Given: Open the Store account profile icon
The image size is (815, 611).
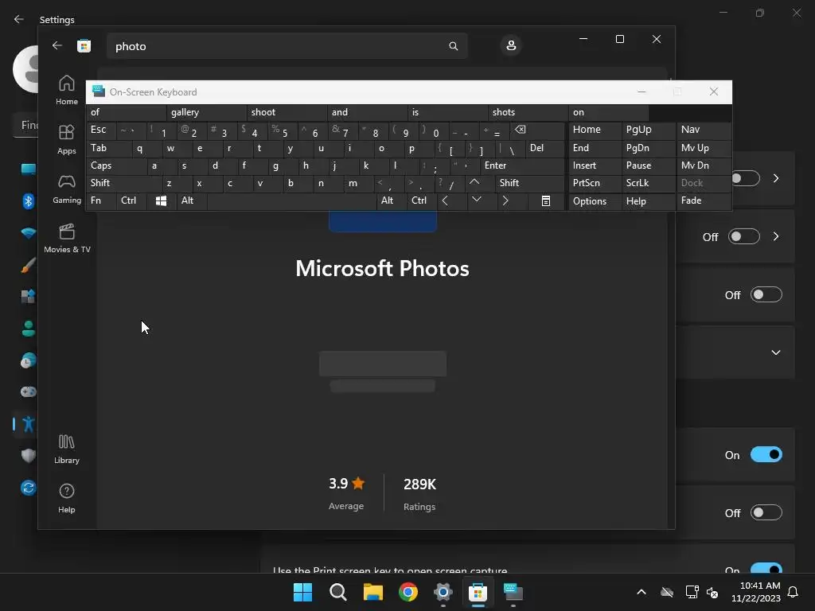Looking at the screenshot, I should pyautogui.click(x=511, y=45).
